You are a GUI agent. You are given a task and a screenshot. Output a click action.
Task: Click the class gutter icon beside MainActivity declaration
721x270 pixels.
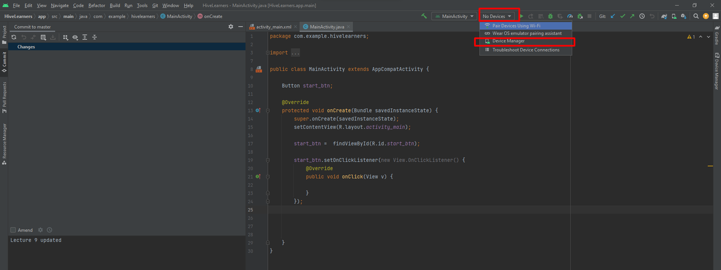pos(259,69)
